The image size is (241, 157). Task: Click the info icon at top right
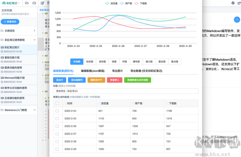(233, 3)
